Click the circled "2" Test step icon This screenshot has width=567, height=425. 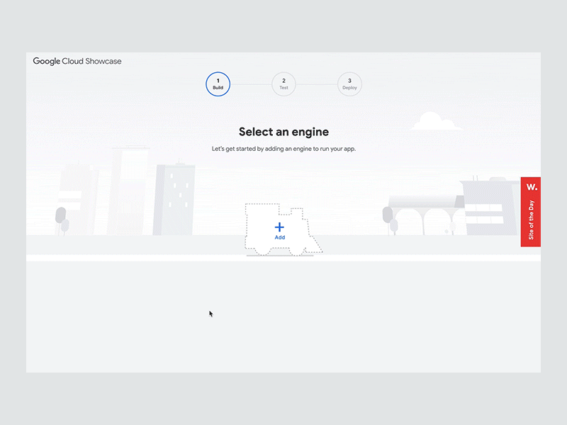pos(283,84)
